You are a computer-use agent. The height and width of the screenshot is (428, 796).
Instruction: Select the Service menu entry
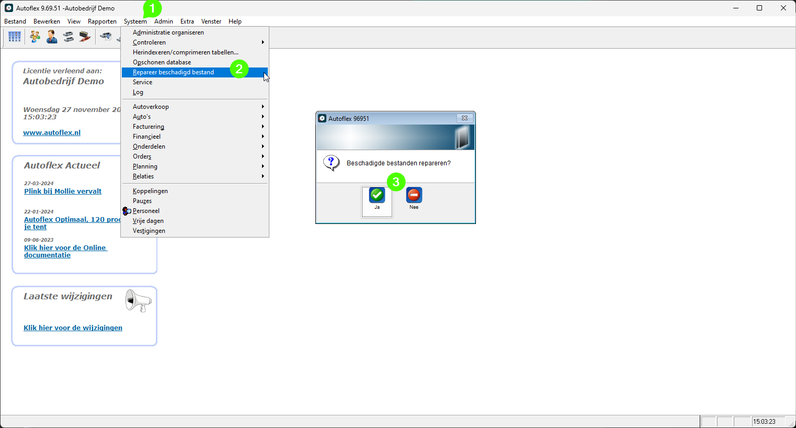195,82
